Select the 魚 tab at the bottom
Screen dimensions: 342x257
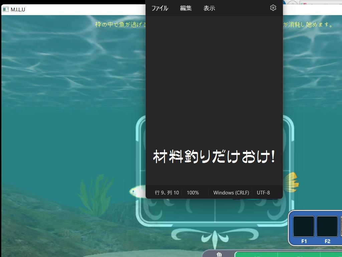(219, 254)
